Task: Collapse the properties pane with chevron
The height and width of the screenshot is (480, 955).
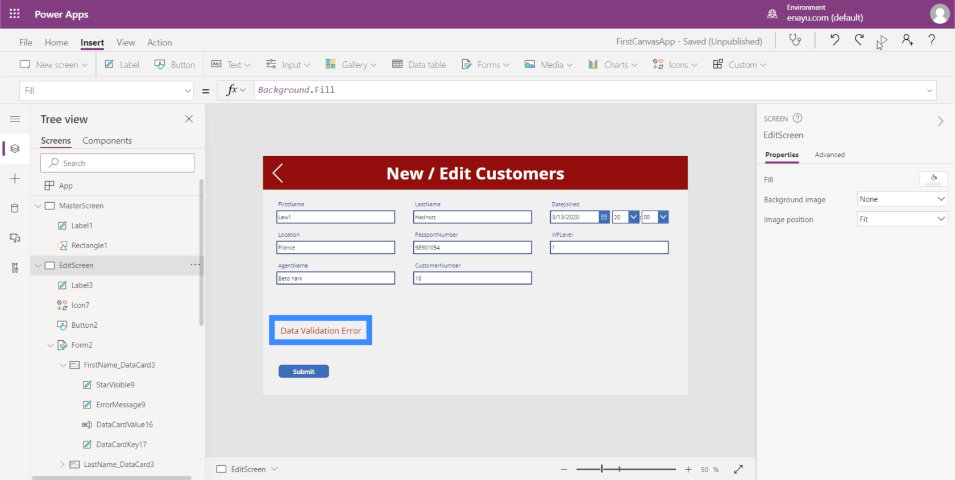Action: tap(941, 121)
